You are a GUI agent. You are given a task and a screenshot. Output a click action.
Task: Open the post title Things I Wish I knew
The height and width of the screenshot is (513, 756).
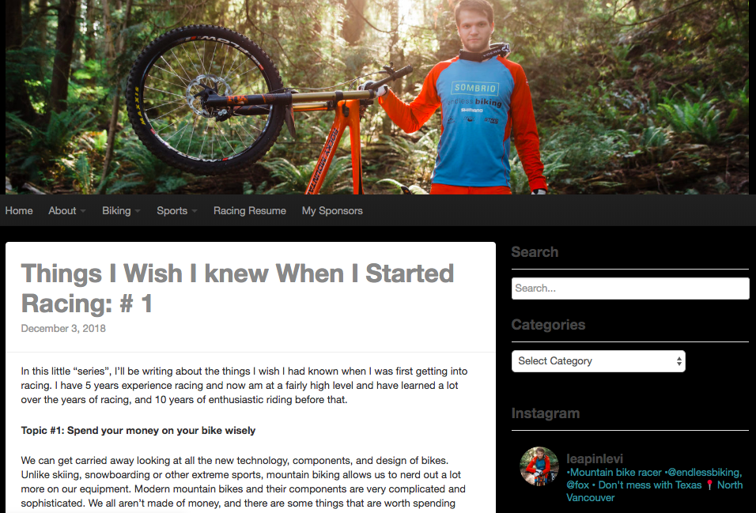pos(237,289)
